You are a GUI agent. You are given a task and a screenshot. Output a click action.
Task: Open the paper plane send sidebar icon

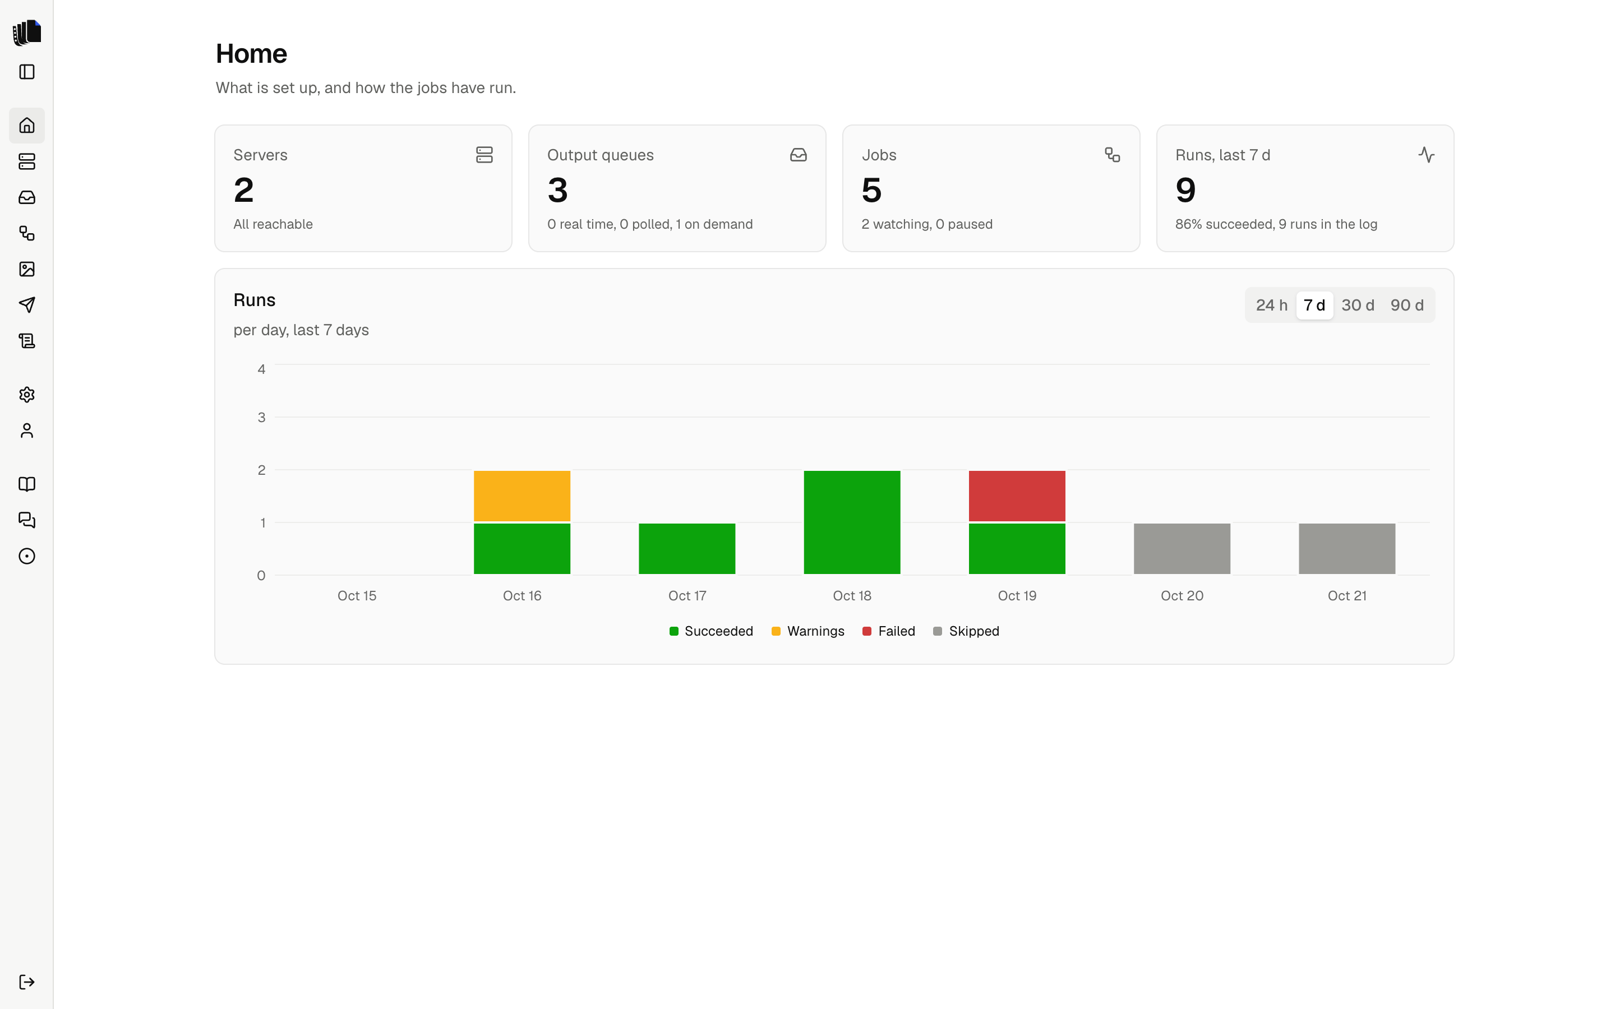pyautogui.click(x=27, y=305)
